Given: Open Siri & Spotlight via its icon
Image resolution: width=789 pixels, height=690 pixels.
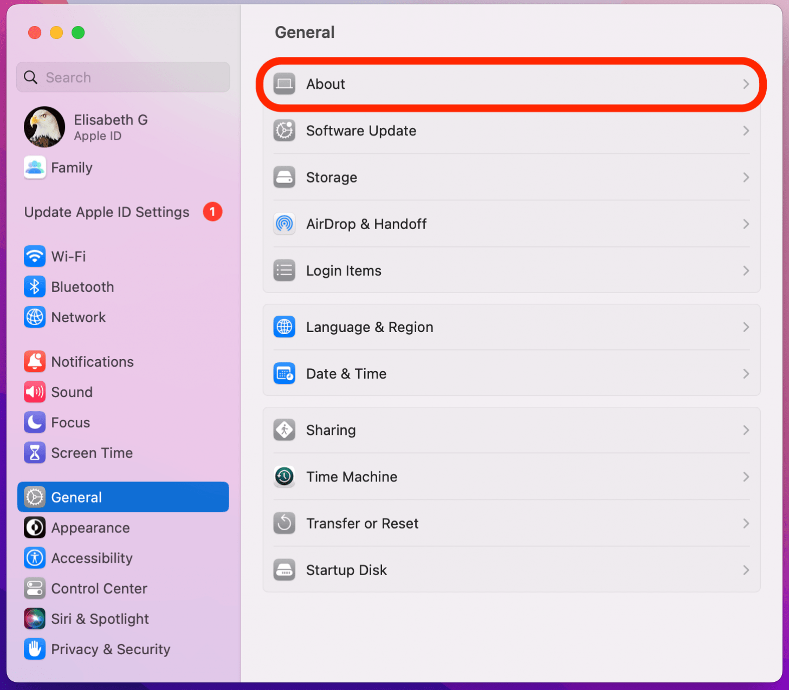Looking at the screenshot, I should coord(34,619).
